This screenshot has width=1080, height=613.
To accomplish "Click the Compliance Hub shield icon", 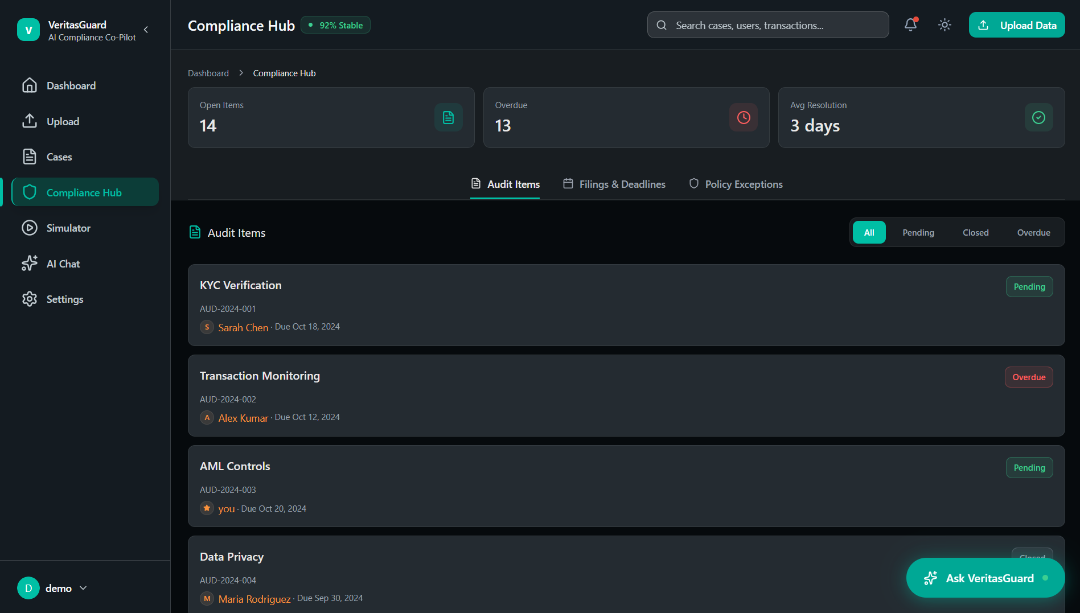I will (x=30, y=192).
